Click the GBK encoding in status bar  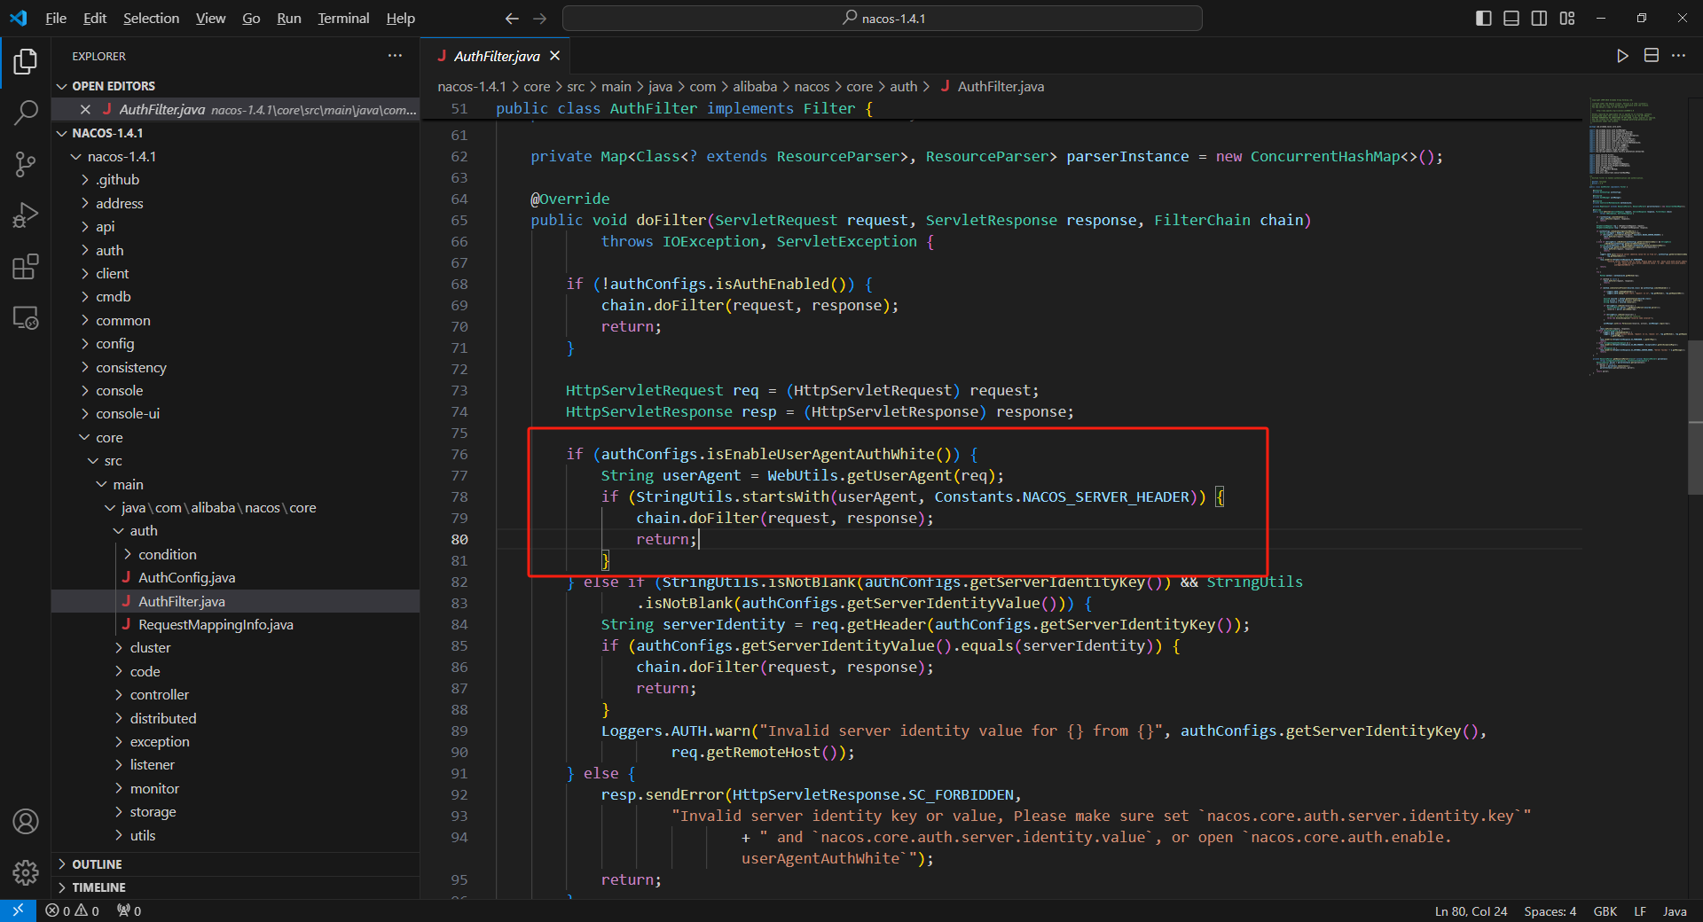pyautogui.click(x=1605, y=911)
